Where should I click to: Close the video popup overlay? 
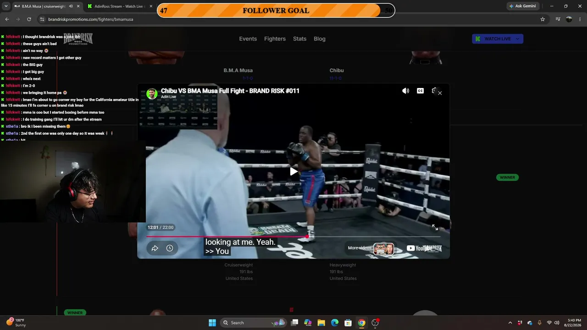click(440, 93)
